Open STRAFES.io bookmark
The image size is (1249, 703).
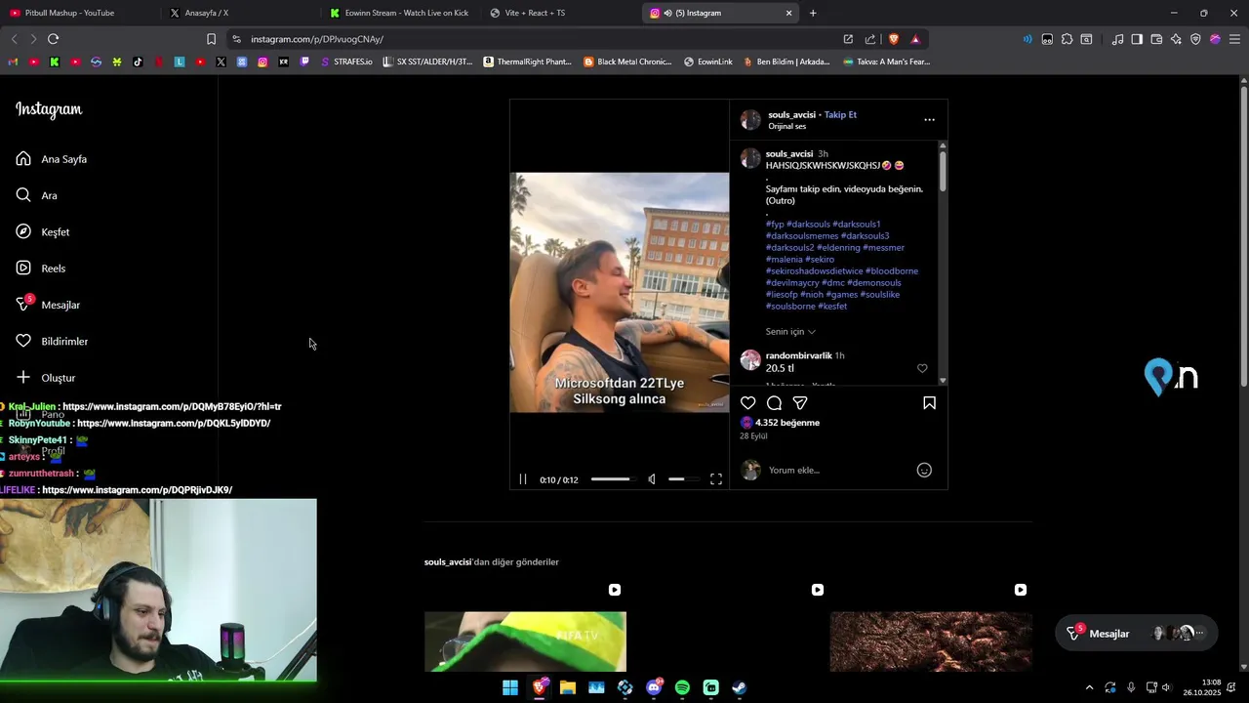[x=346, y=62]
